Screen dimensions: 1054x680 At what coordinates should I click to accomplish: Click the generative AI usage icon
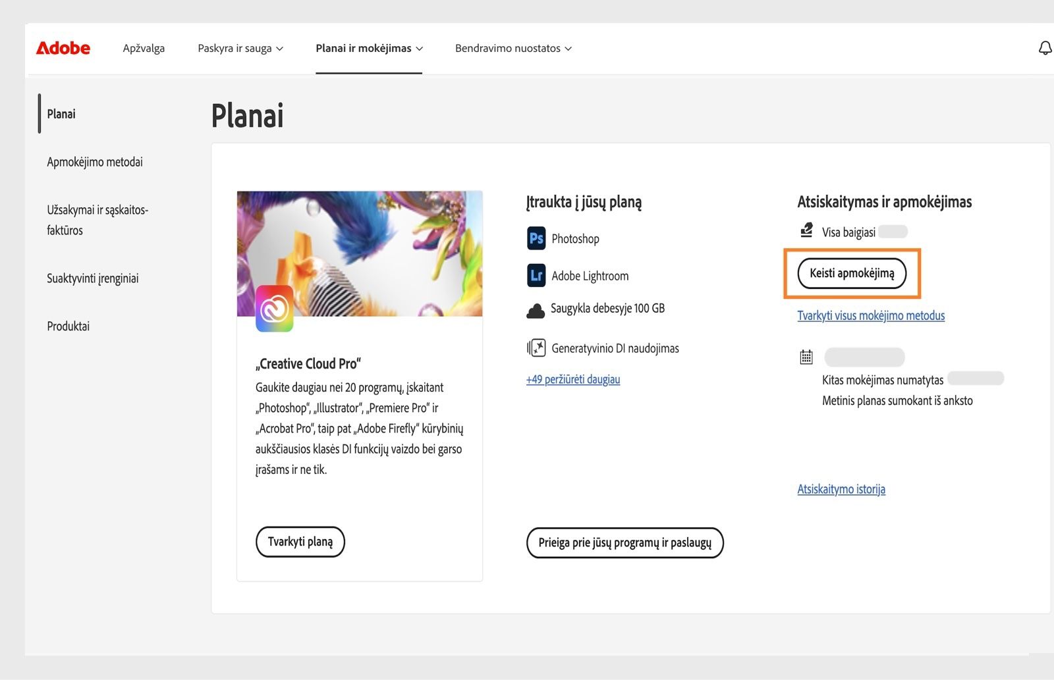536,348
